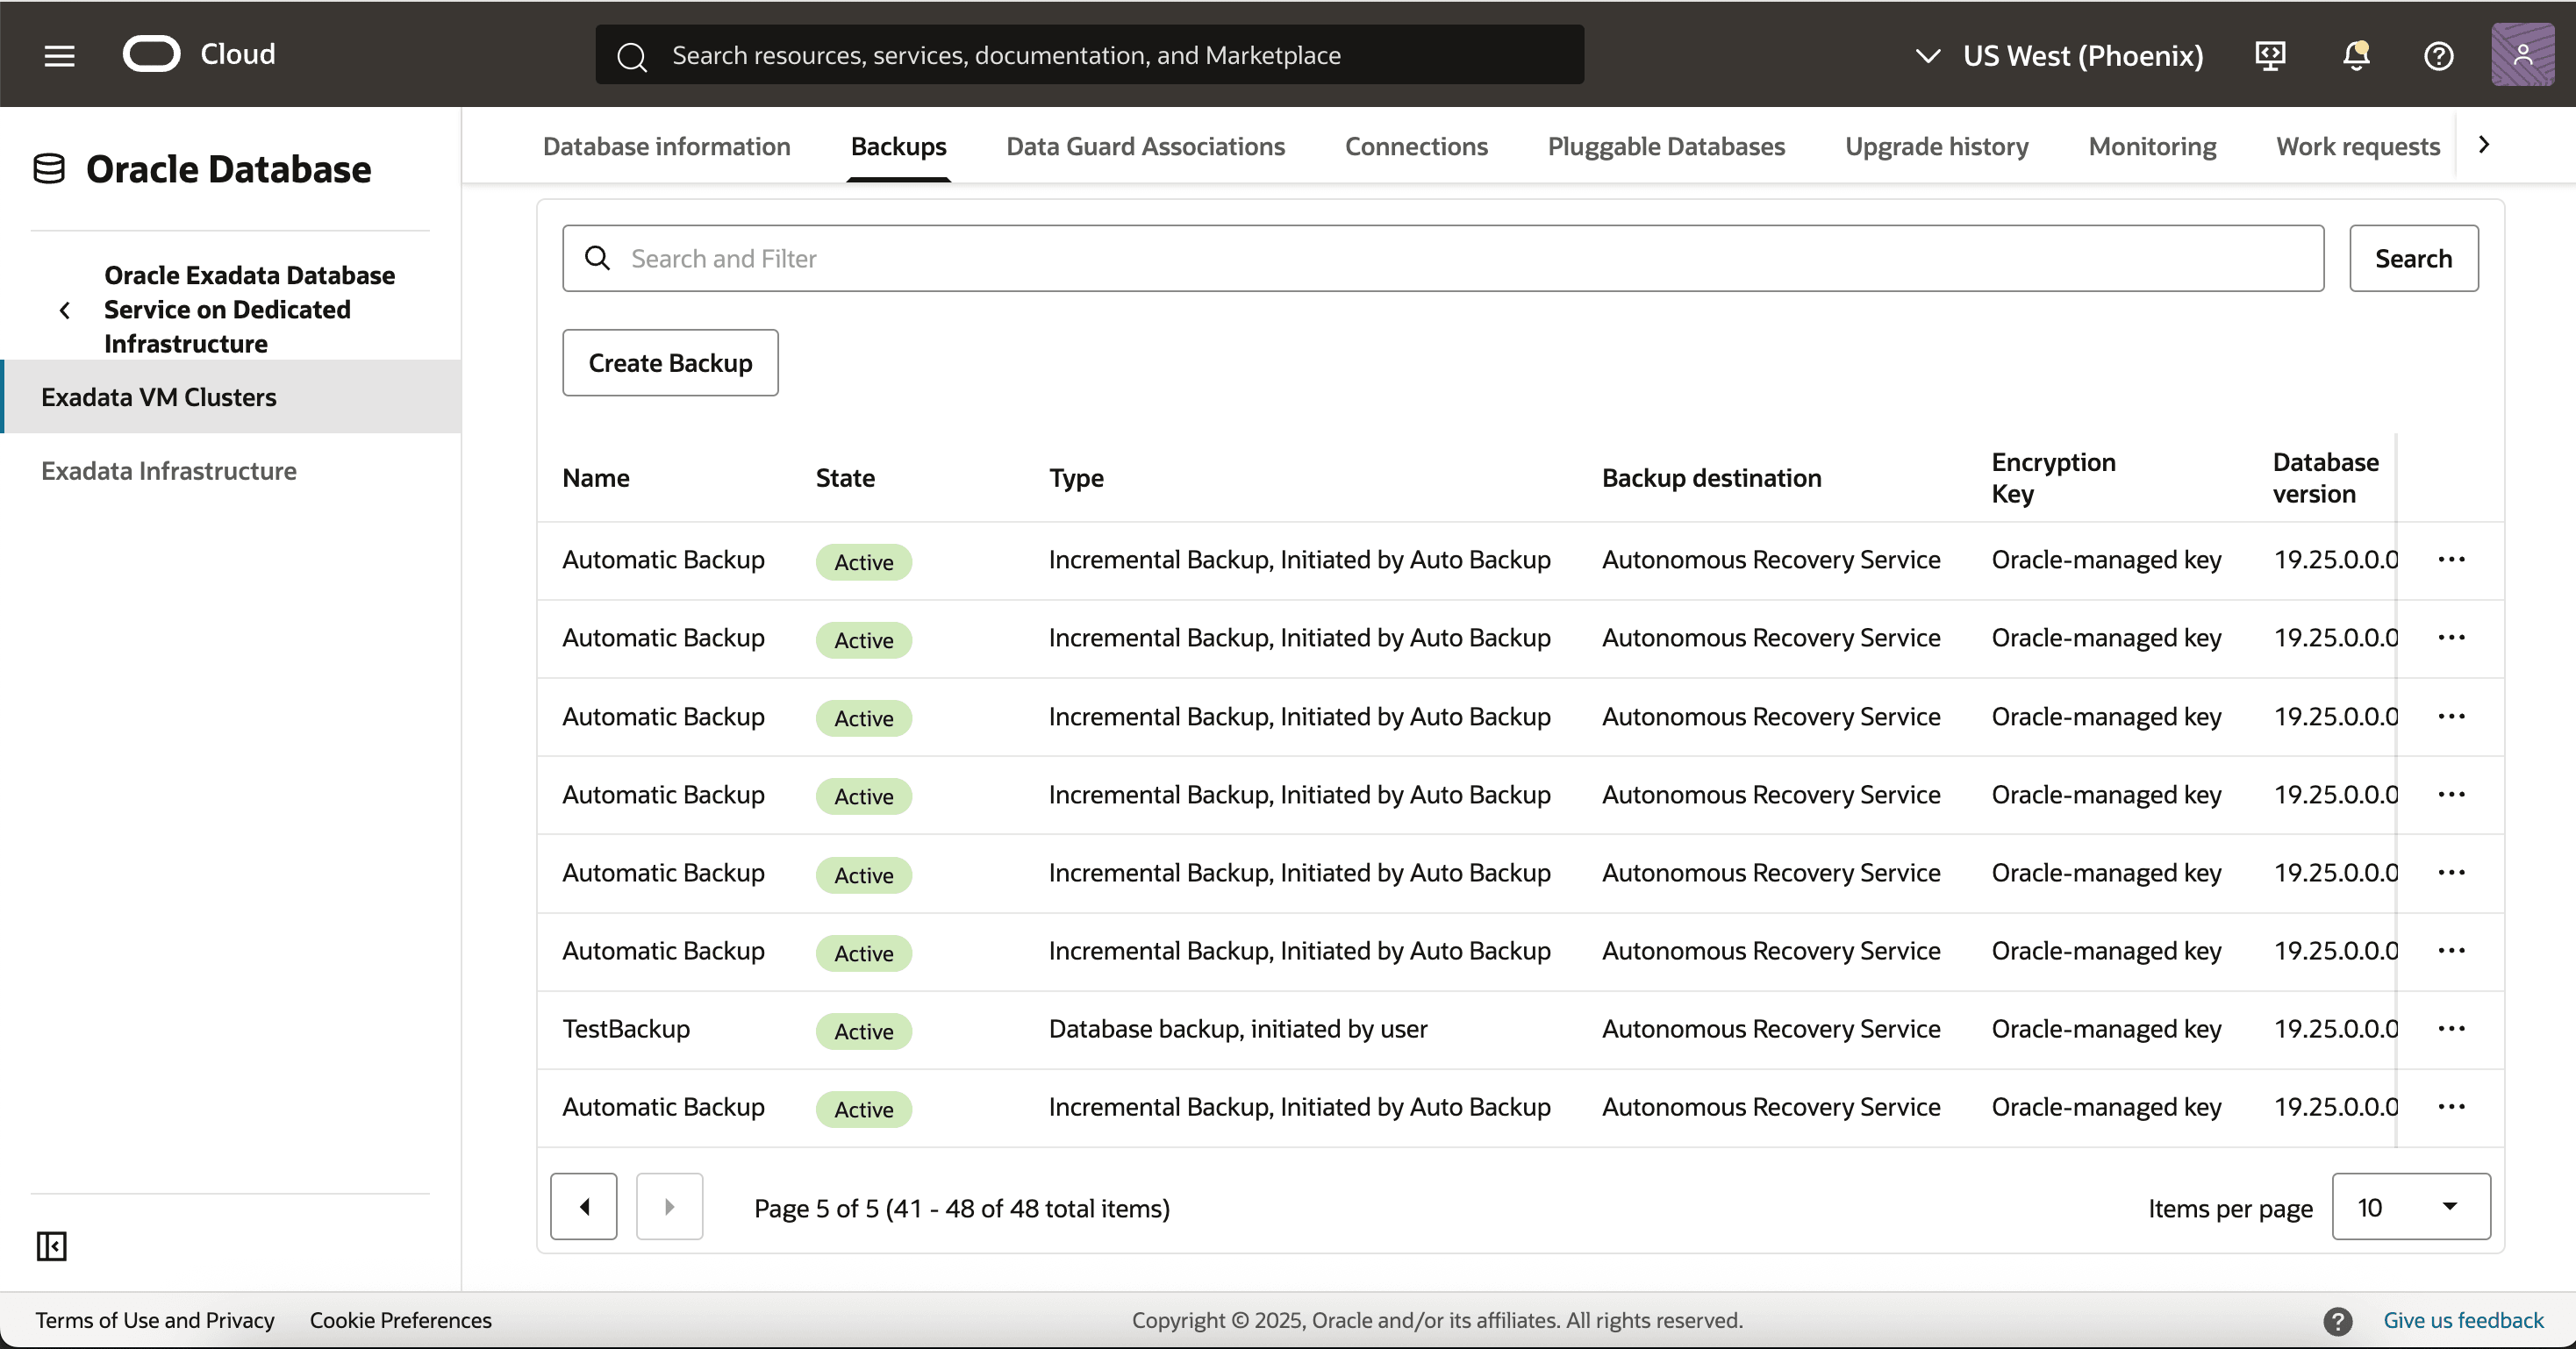Screen dimensions: 2576x1349
Task: Open the Items per page dropdown
Action: 2410,1206
